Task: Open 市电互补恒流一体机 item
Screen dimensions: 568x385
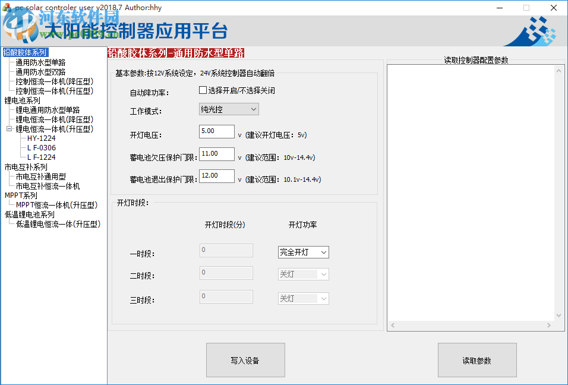Action: 48,186
